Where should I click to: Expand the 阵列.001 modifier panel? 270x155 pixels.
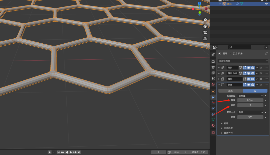pyautogui.click(x=219, y=73)
